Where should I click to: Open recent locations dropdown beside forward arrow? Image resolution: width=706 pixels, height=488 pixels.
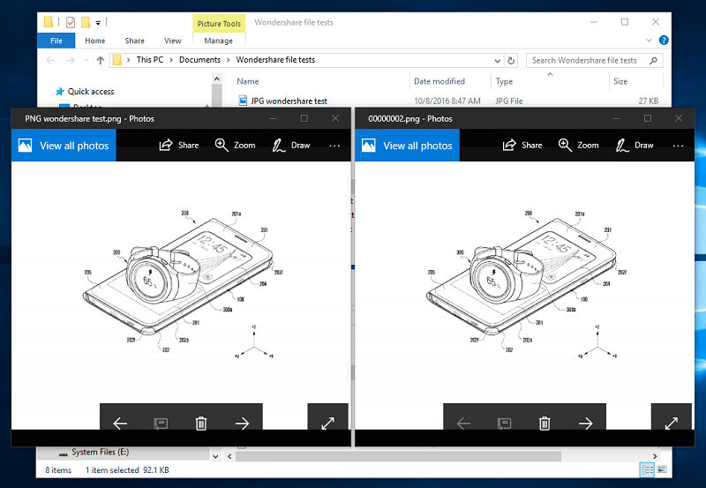(x=86, y=60)
